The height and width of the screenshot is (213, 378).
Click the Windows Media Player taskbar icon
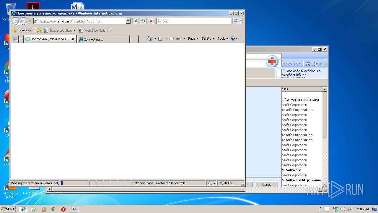tap(43, 209)
